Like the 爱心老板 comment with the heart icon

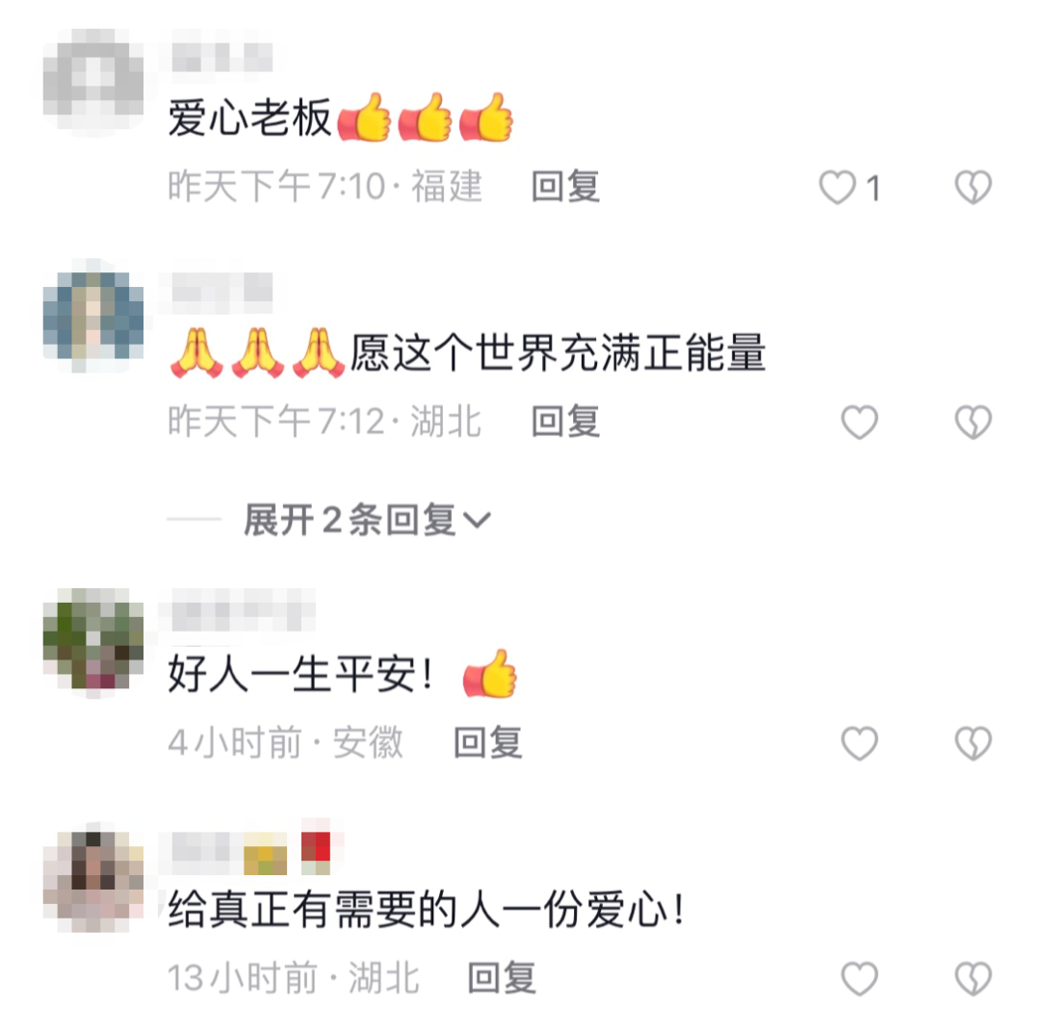tap(838, 187)
